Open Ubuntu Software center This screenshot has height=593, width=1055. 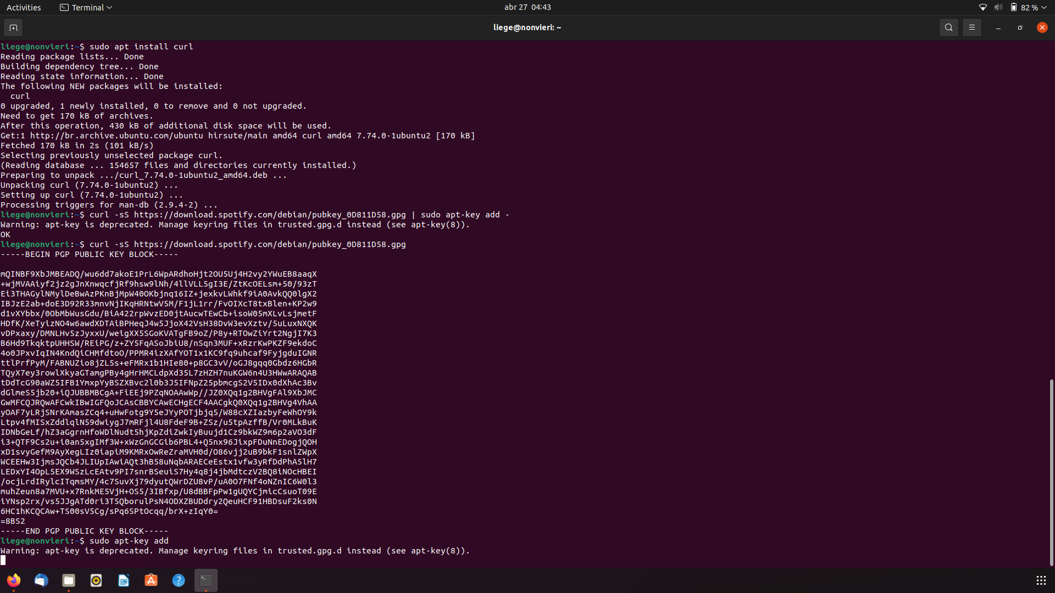click(x=151, y=580)
